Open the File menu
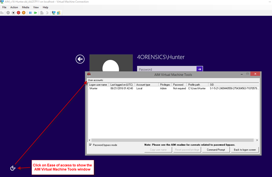Screen dimensions: 272x177 coord(4,7)
